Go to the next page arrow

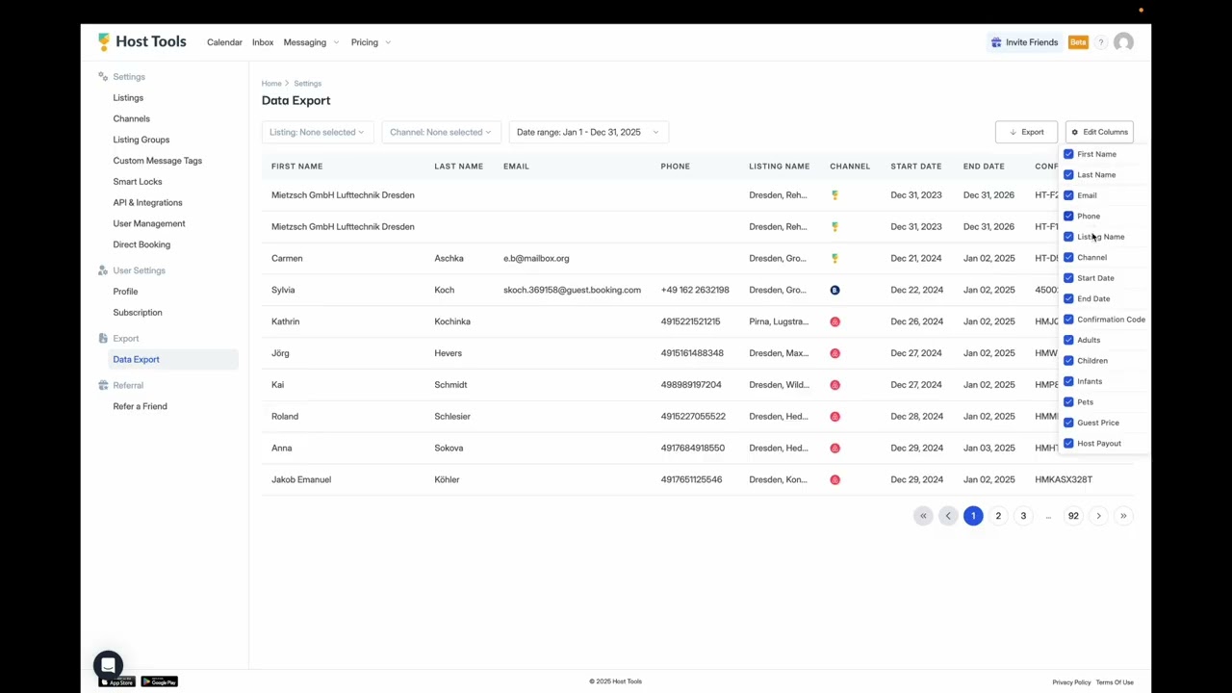click(1098, 516)
